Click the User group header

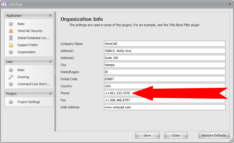tap(29, 62)
